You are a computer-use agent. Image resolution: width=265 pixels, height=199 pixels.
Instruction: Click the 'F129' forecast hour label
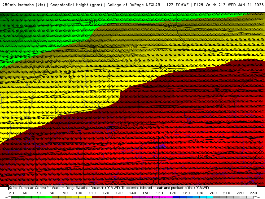tap(198, 5)
